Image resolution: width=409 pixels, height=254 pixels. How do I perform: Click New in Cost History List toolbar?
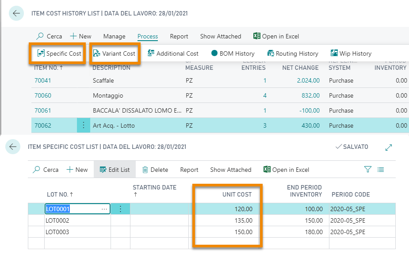80,36
